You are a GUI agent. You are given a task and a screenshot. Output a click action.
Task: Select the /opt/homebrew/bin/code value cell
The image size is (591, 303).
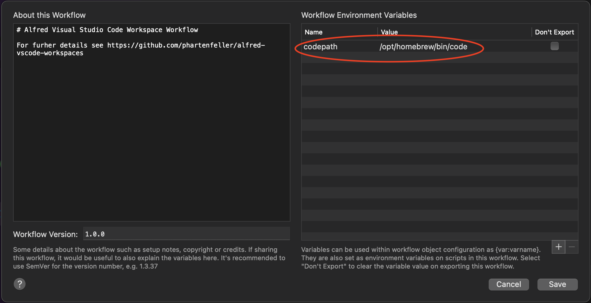point(423,47)
